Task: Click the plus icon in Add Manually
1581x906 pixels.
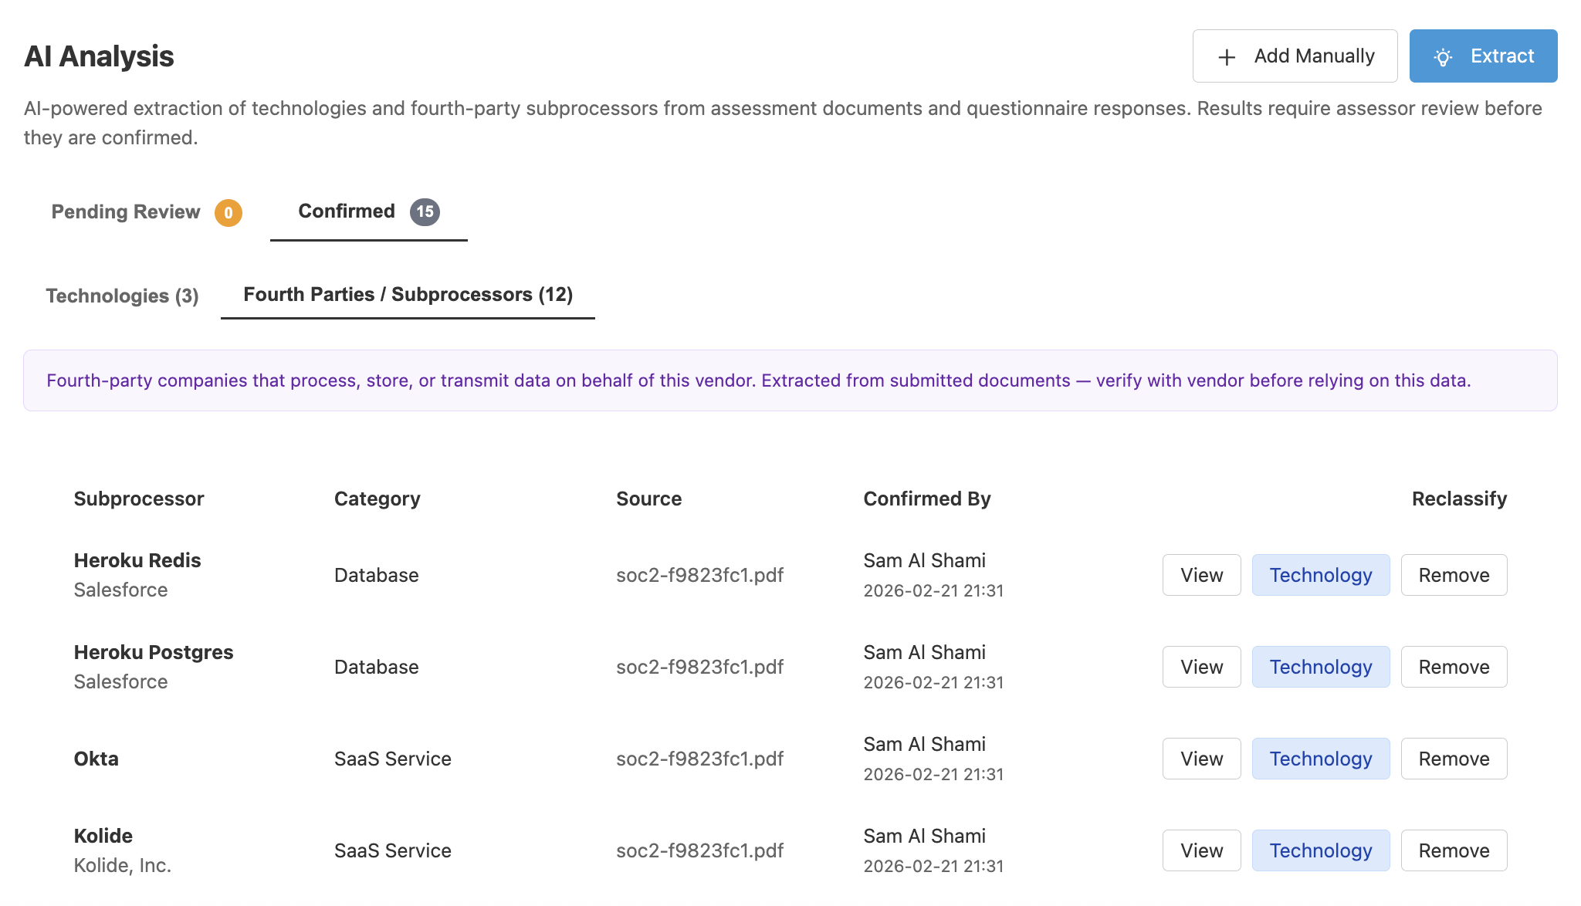Action: click(1227, 57)
